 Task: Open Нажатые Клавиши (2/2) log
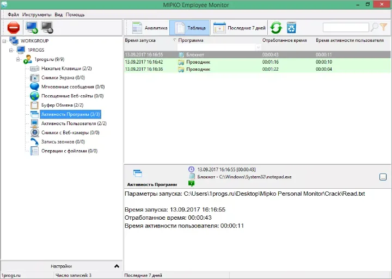(66, 69)
